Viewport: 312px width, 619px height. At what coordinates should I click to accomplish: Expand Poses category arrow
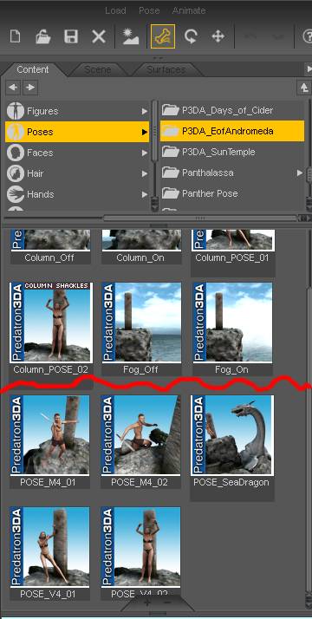point(145,133)
